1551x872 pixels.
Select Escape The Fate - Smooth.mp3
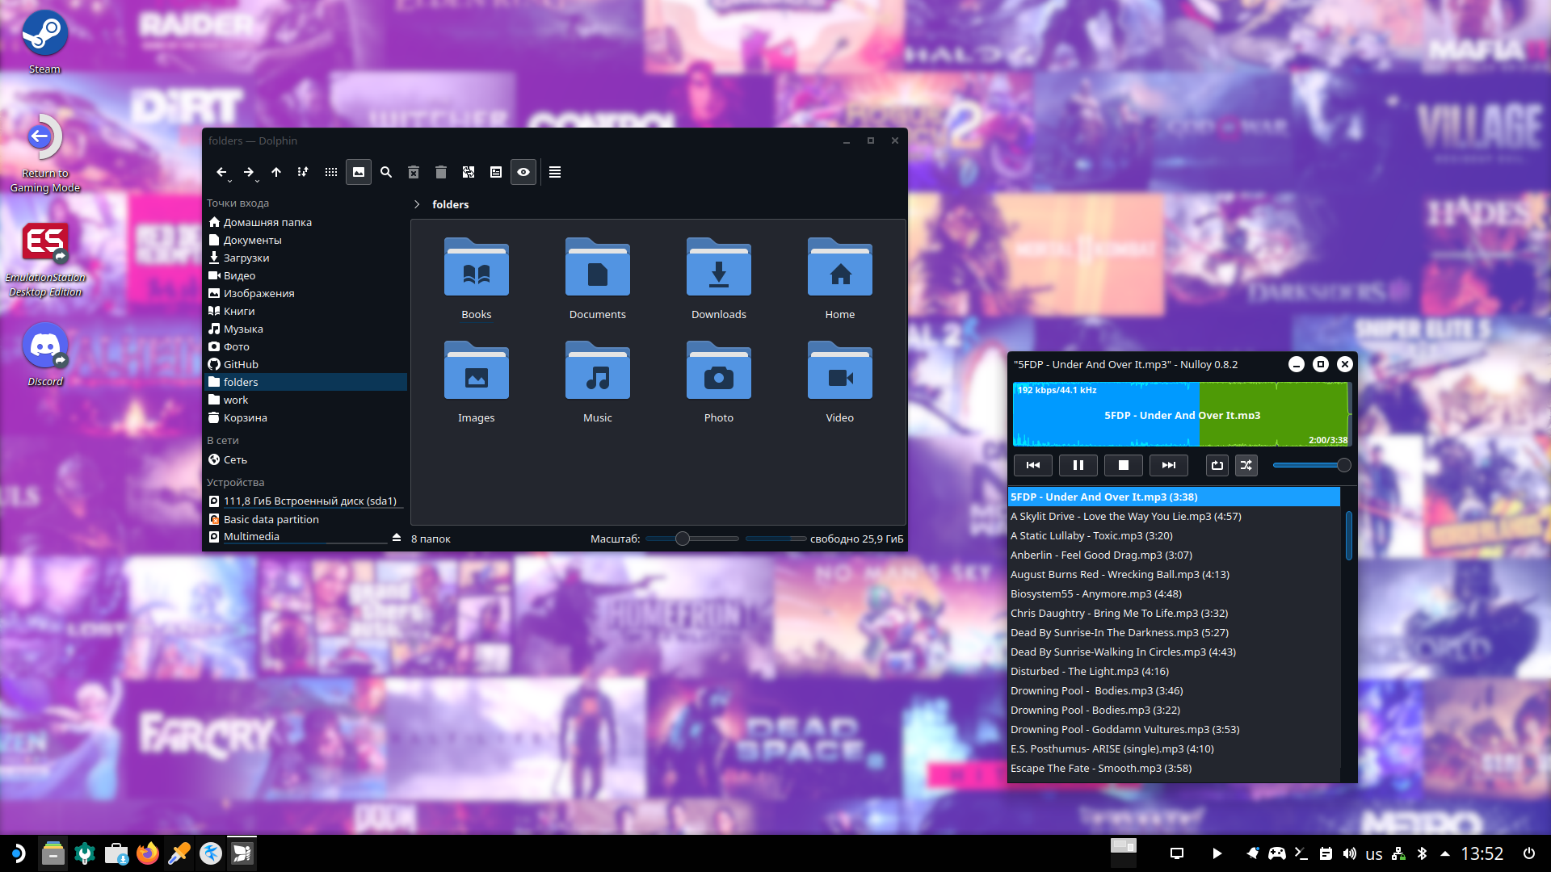click(1174, 768)
